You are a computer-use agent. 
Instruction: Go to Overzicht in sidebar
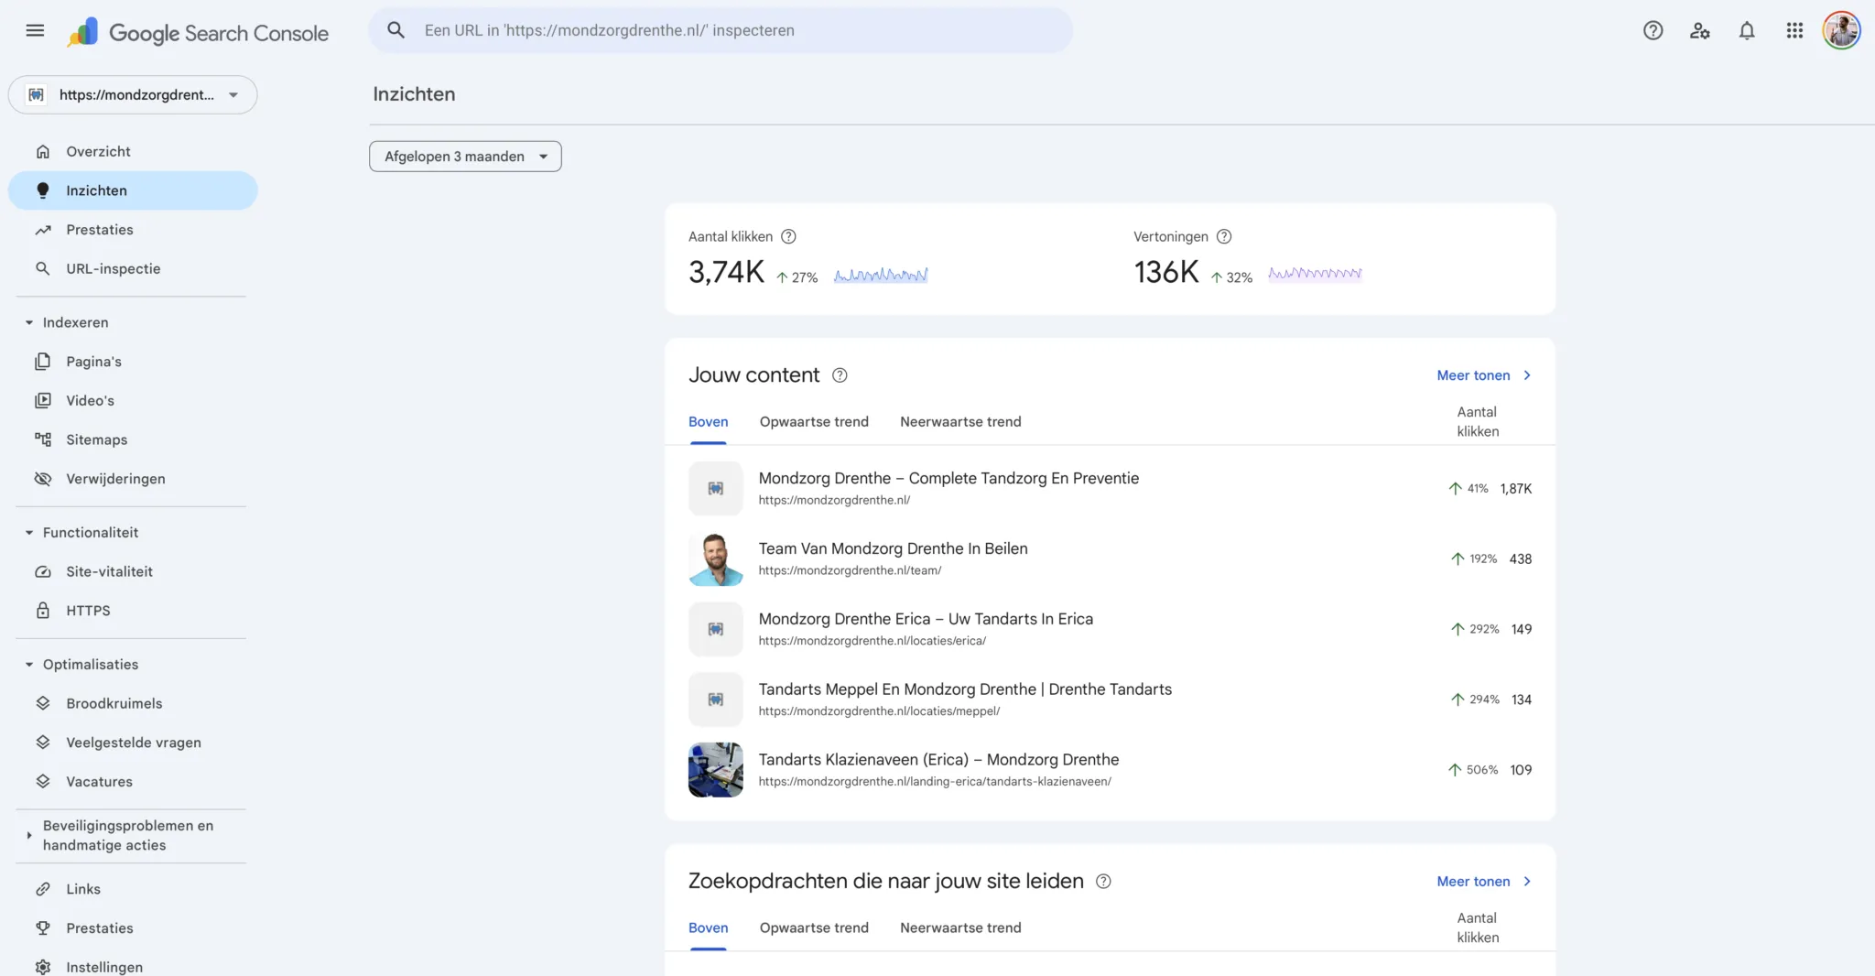[x=133, y=151]
